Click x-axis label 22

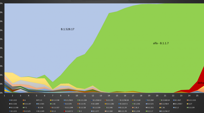(173, 96)
